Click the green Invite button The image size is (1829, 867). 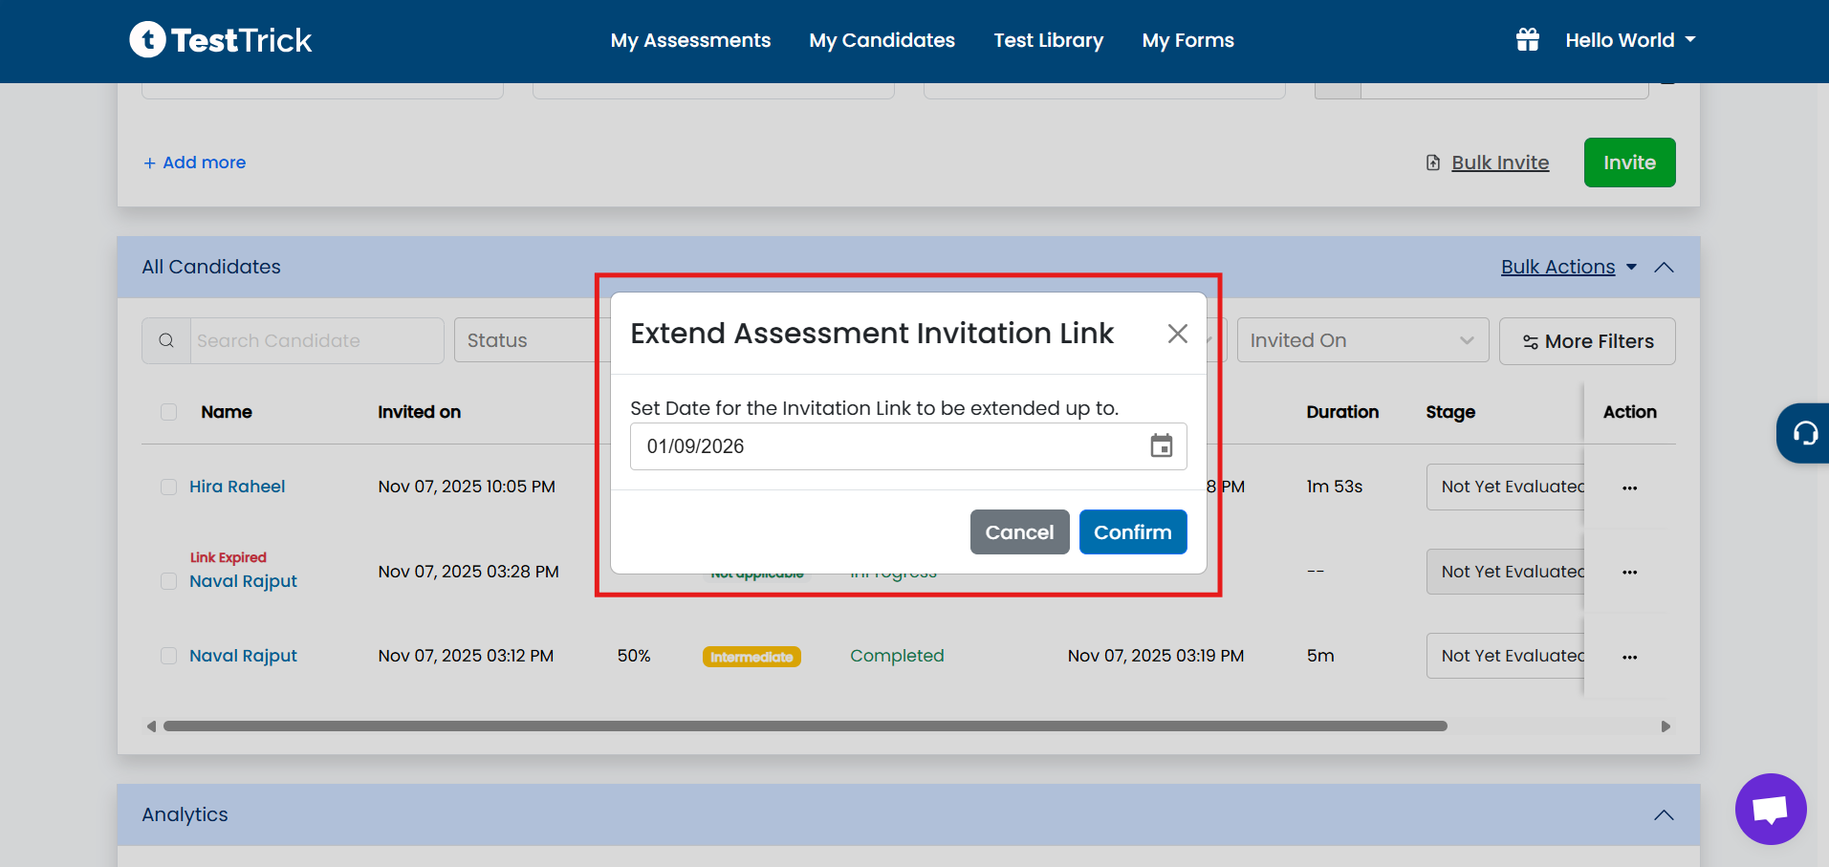(1629, 163)
